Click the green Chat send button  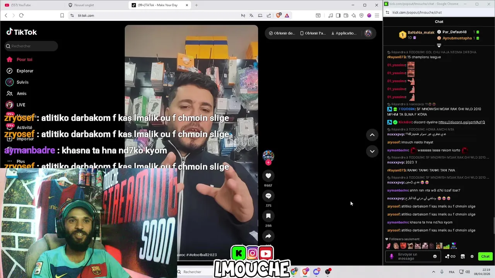click(485, 256)
